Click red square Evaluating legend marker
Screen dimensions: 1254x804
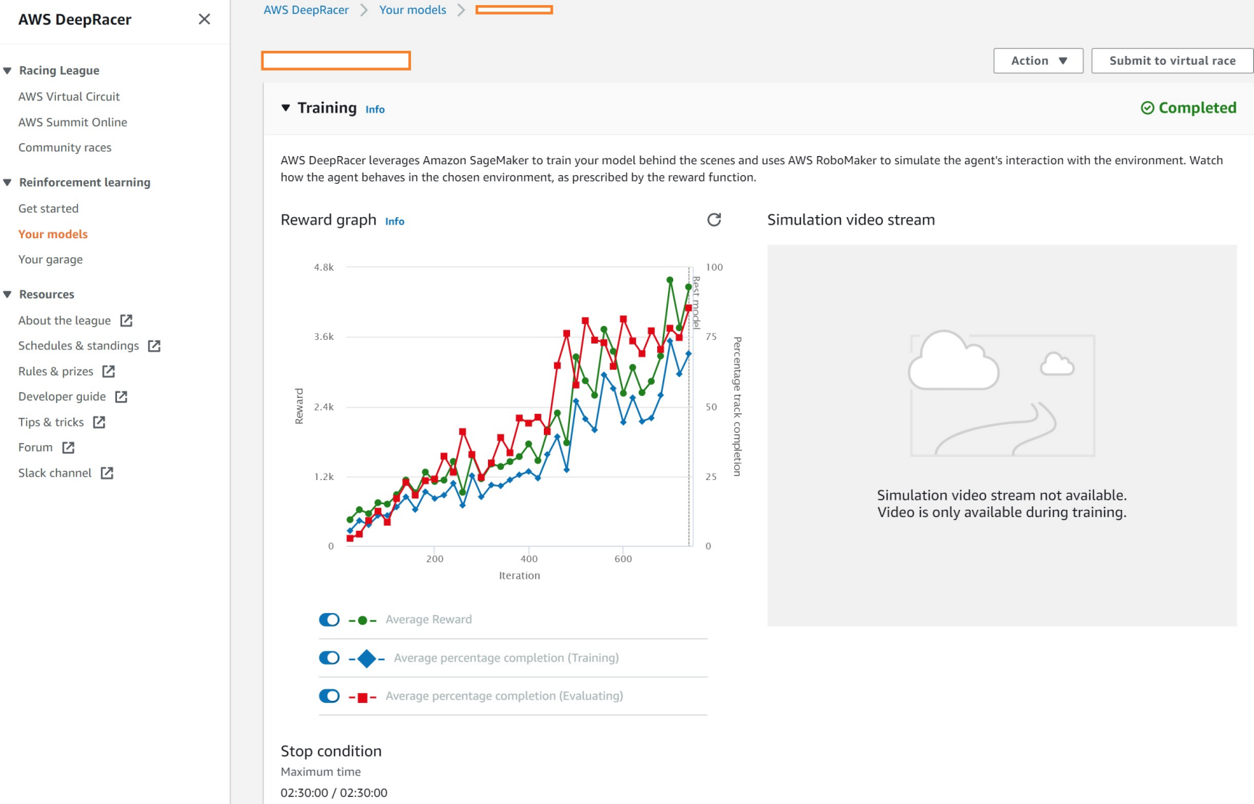(x=362, y=697)
